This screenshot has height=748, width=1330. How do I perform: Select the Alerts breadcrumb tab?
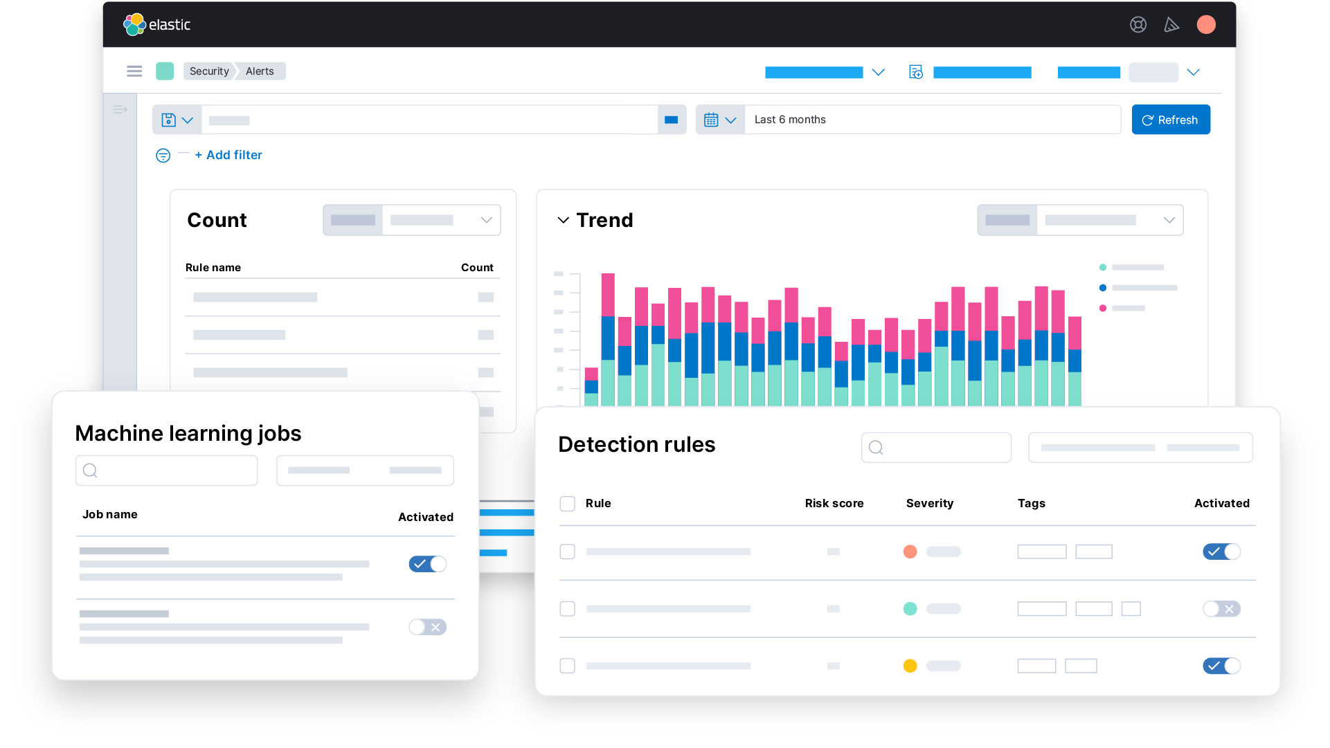[x=261, y=71]
